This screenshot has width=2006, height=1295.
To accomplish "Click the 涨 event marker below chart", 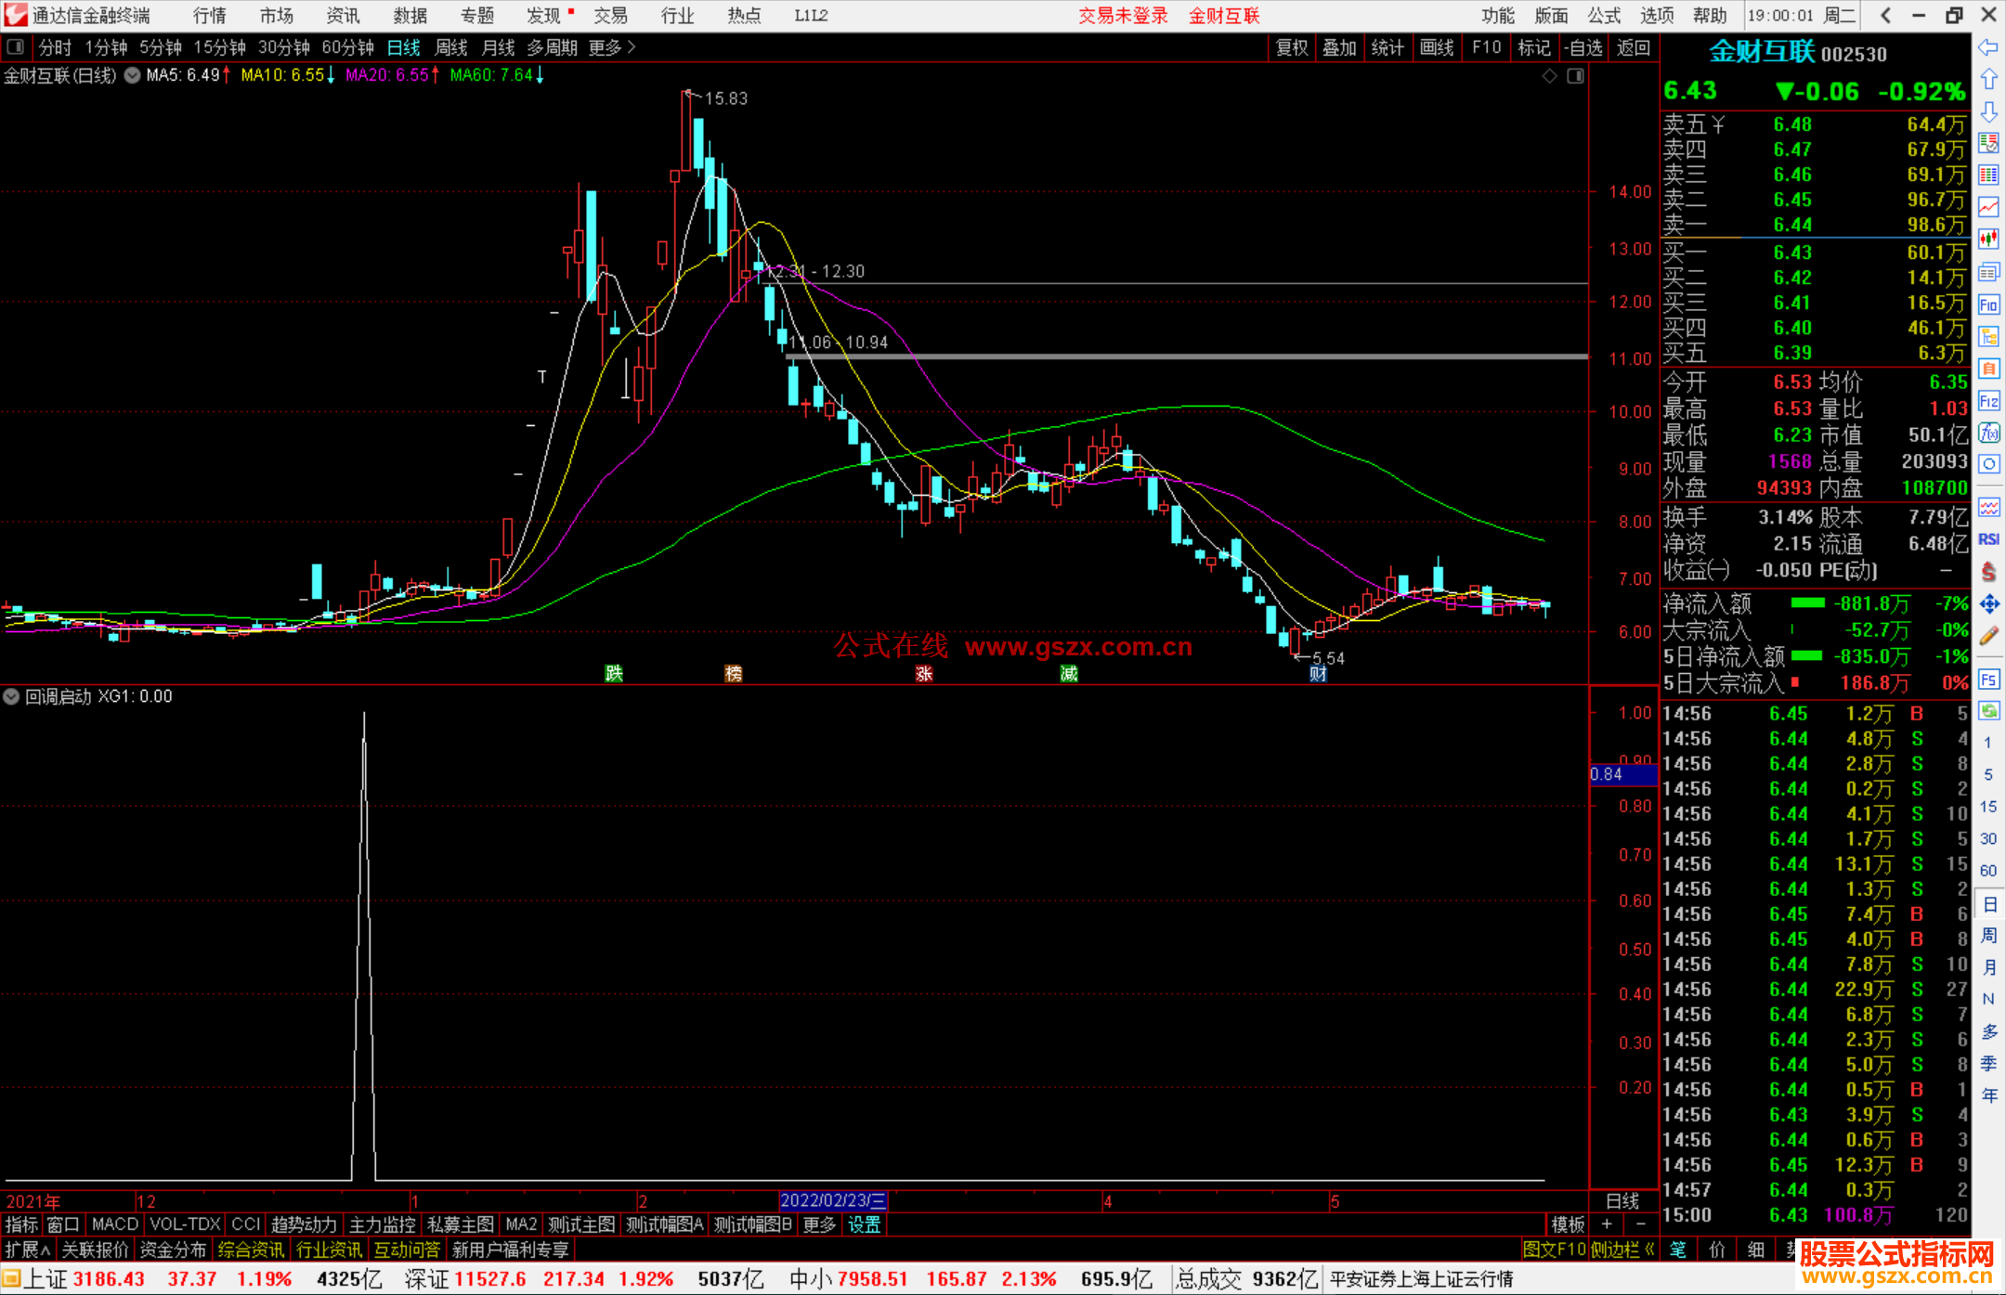I will pyautogui.click(x=923, y=674).
